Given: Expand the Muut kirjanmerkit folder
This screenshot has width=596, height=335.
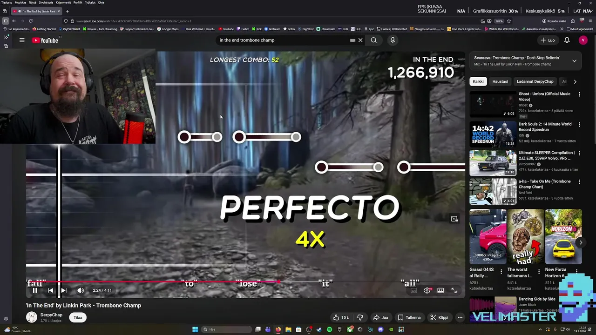Looking at the screenshot, I should 581,29.
